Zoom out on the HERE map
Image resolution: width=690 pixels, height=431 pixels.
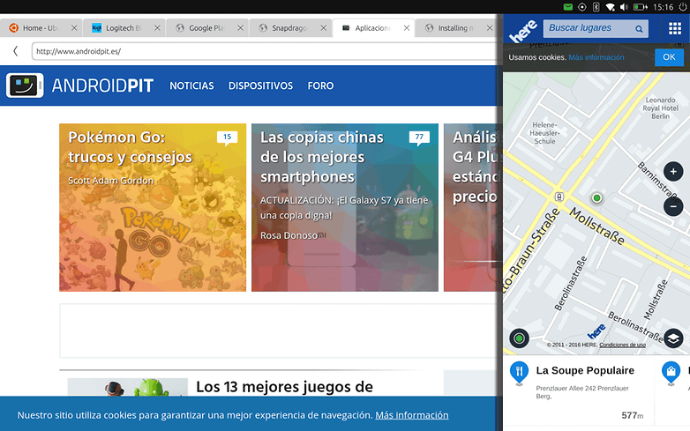(673, 206)
